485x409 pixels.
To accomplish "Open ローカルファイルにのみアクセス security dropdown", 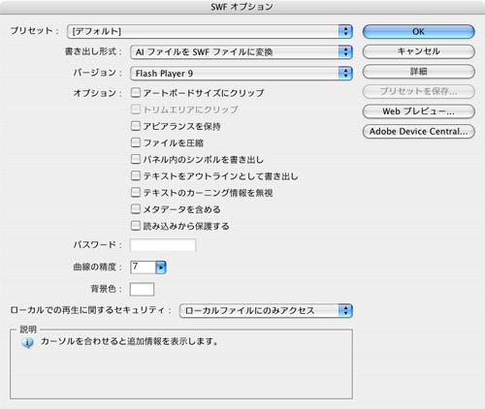I will [x=266, y=310].
